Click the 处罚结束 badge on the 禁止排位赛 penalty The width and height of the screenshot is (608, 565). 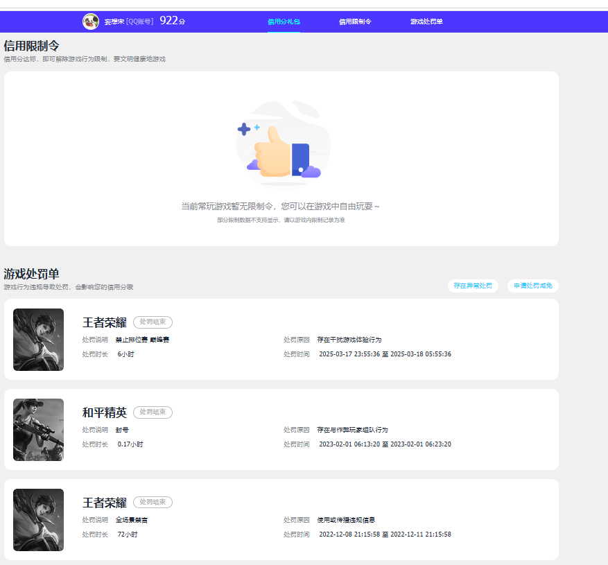point(153,322)
